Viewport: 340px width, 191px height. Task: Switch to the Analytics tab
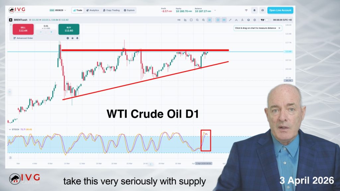pyautogui.click(x=93, y=10)
